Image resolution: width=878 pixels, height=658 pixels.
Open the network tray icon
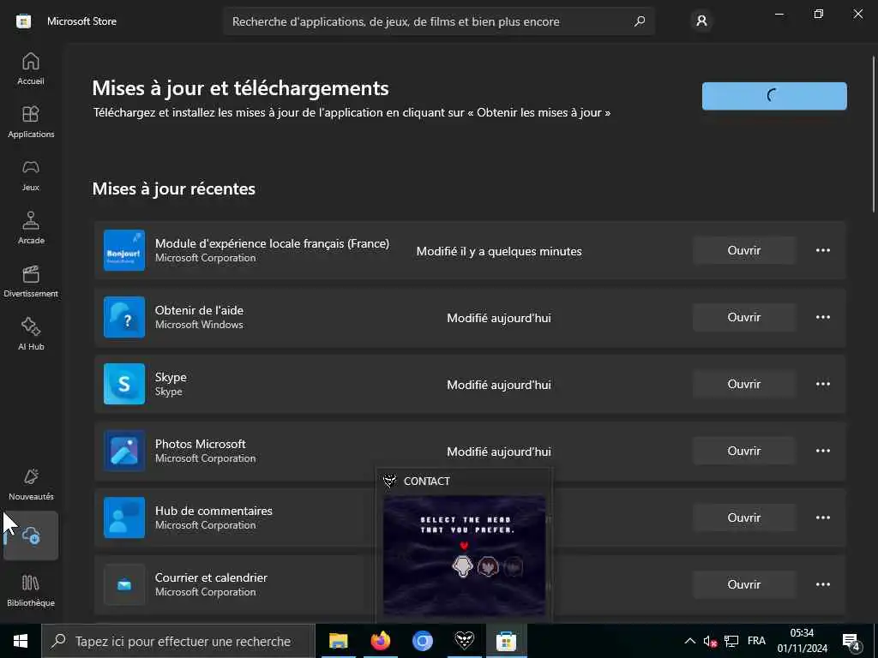[x=731, y=641]
